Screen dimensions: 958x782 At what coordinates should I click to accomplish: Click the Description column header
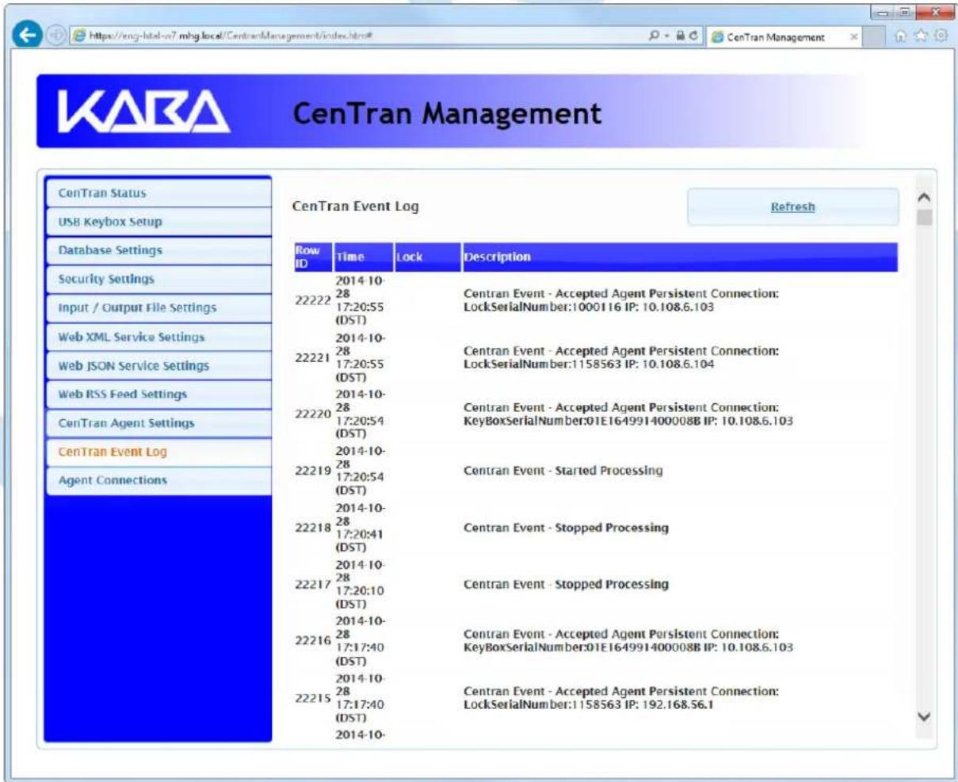pos(680,257)
